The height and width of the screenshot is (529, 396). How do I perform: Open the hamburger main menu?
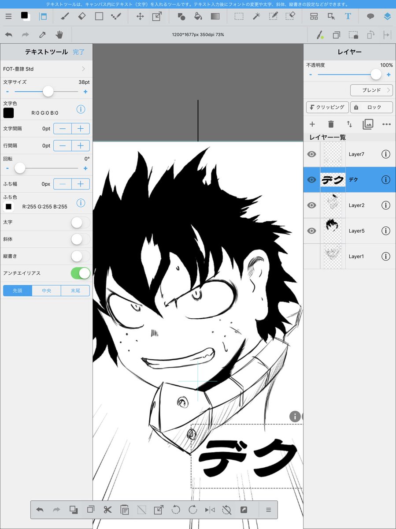(8, 16)
